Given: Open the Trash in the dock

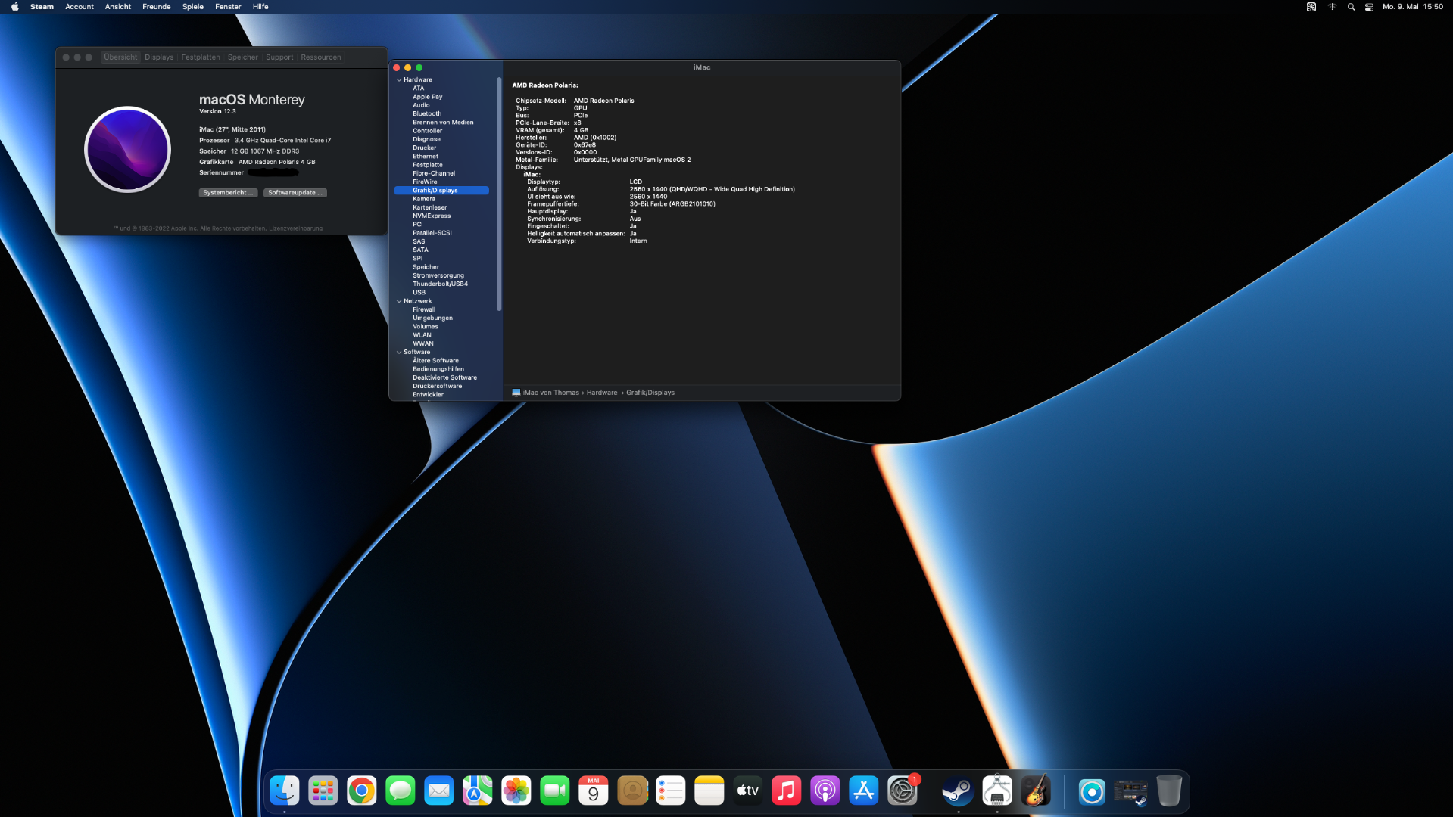Looking at the screenshot, I should 1169,791.
